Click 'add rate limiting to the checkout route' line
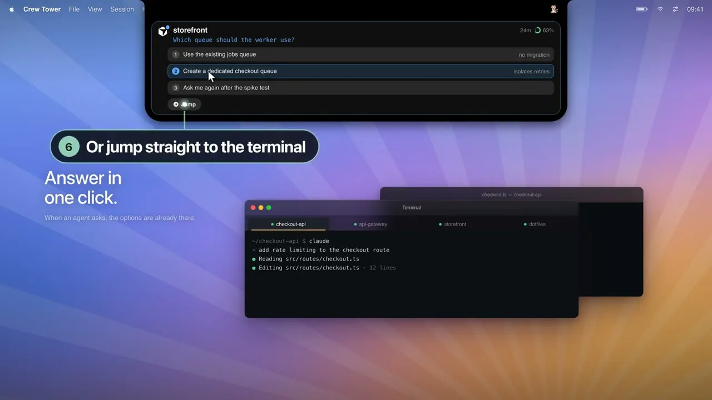This screenshot has height=400, width=712. click(320, 250)
